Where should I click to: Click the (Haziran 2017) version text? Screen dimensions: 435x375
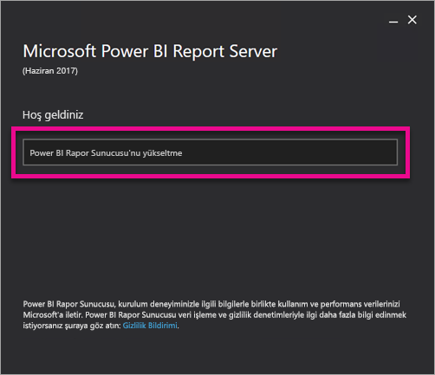(50, 71)
